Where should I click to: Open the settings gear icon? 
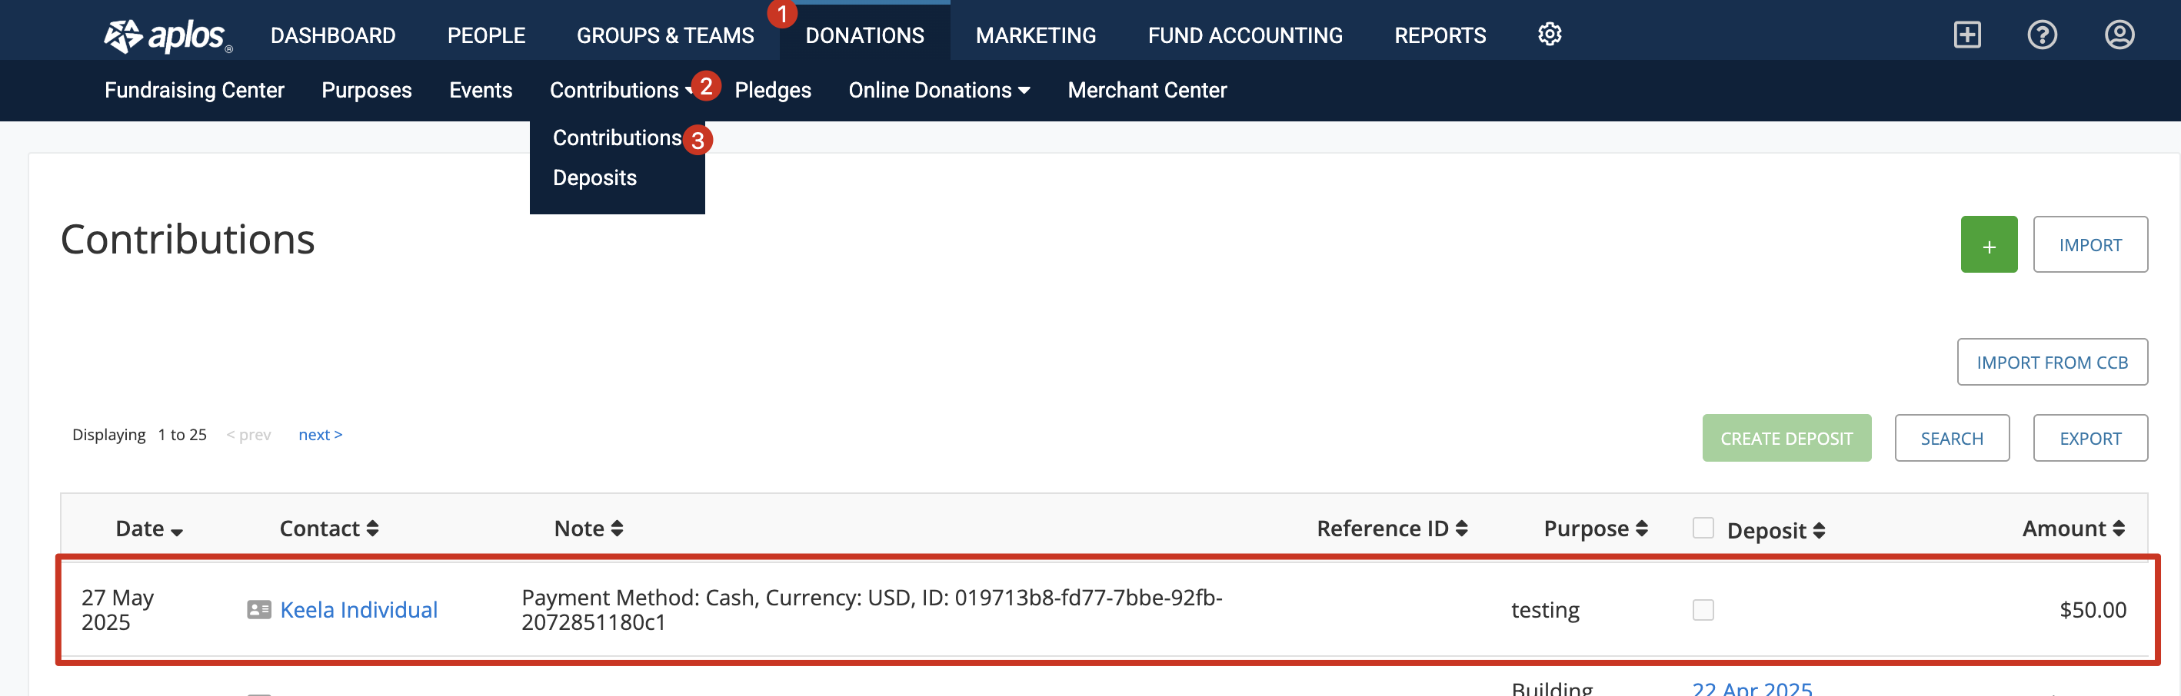pyautogui.click(x=1550, y=35)
